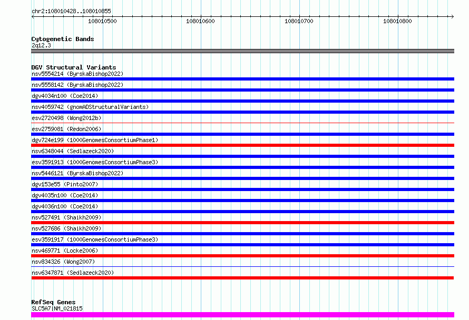Click the right arrowhead of the ruler
The image size is (469, 320).
tap(453, 16)
